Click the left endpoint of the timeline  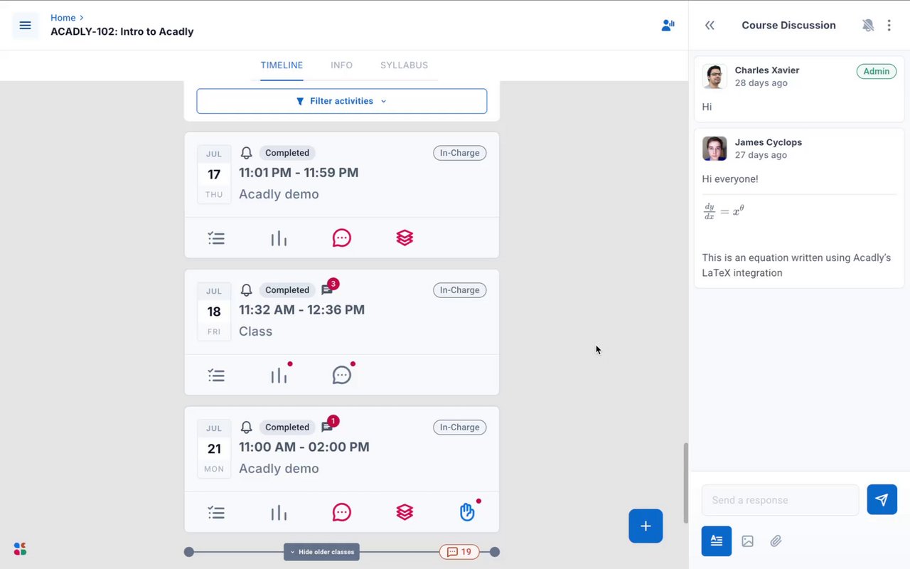pyautogui.click(x=189, y=552)
